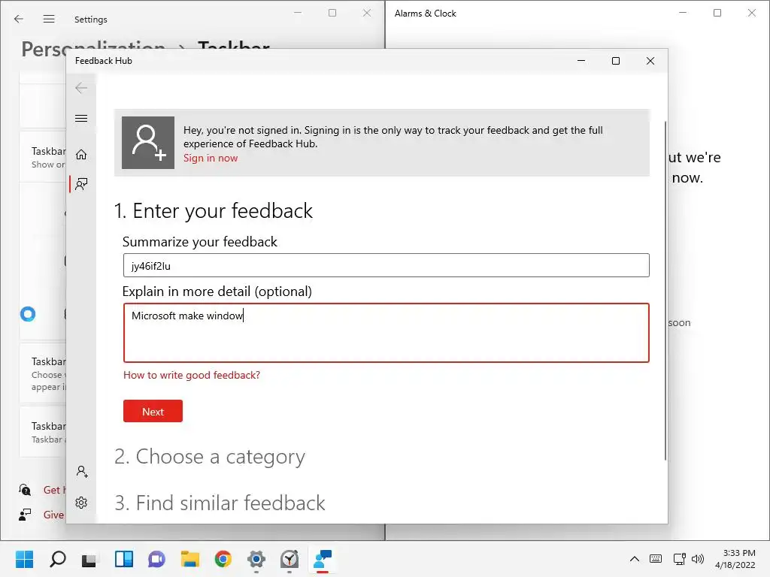This screenshot has height=577, width=770.
Task: Maximize the Settings window
Action: tap(332, 13)
